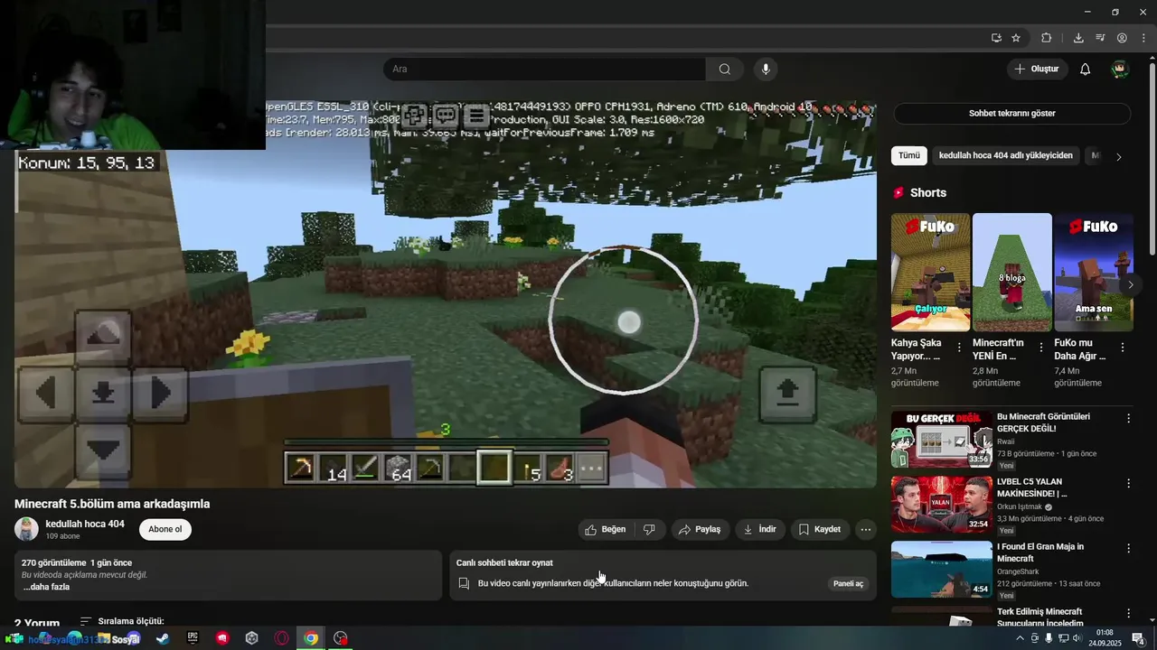Start voice search with the microphone icon
1157x650 pixels.
766,70
